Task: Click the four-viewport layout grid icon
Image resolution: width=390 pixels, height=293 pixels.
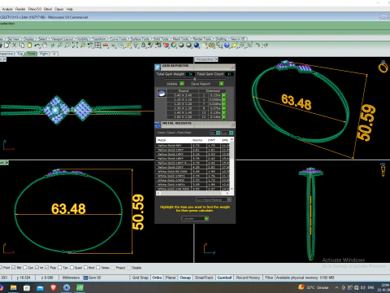Action: click(x=97, y=46)
